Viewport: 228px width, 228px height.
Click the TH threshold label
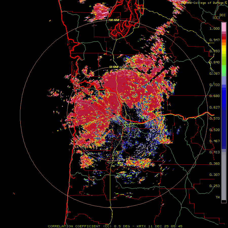(218, 197)
